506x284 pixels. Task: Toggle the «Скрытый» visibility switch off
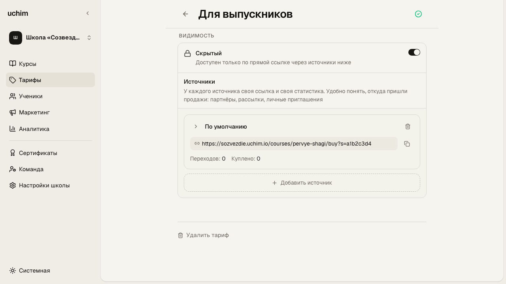(x=414, y=52)
